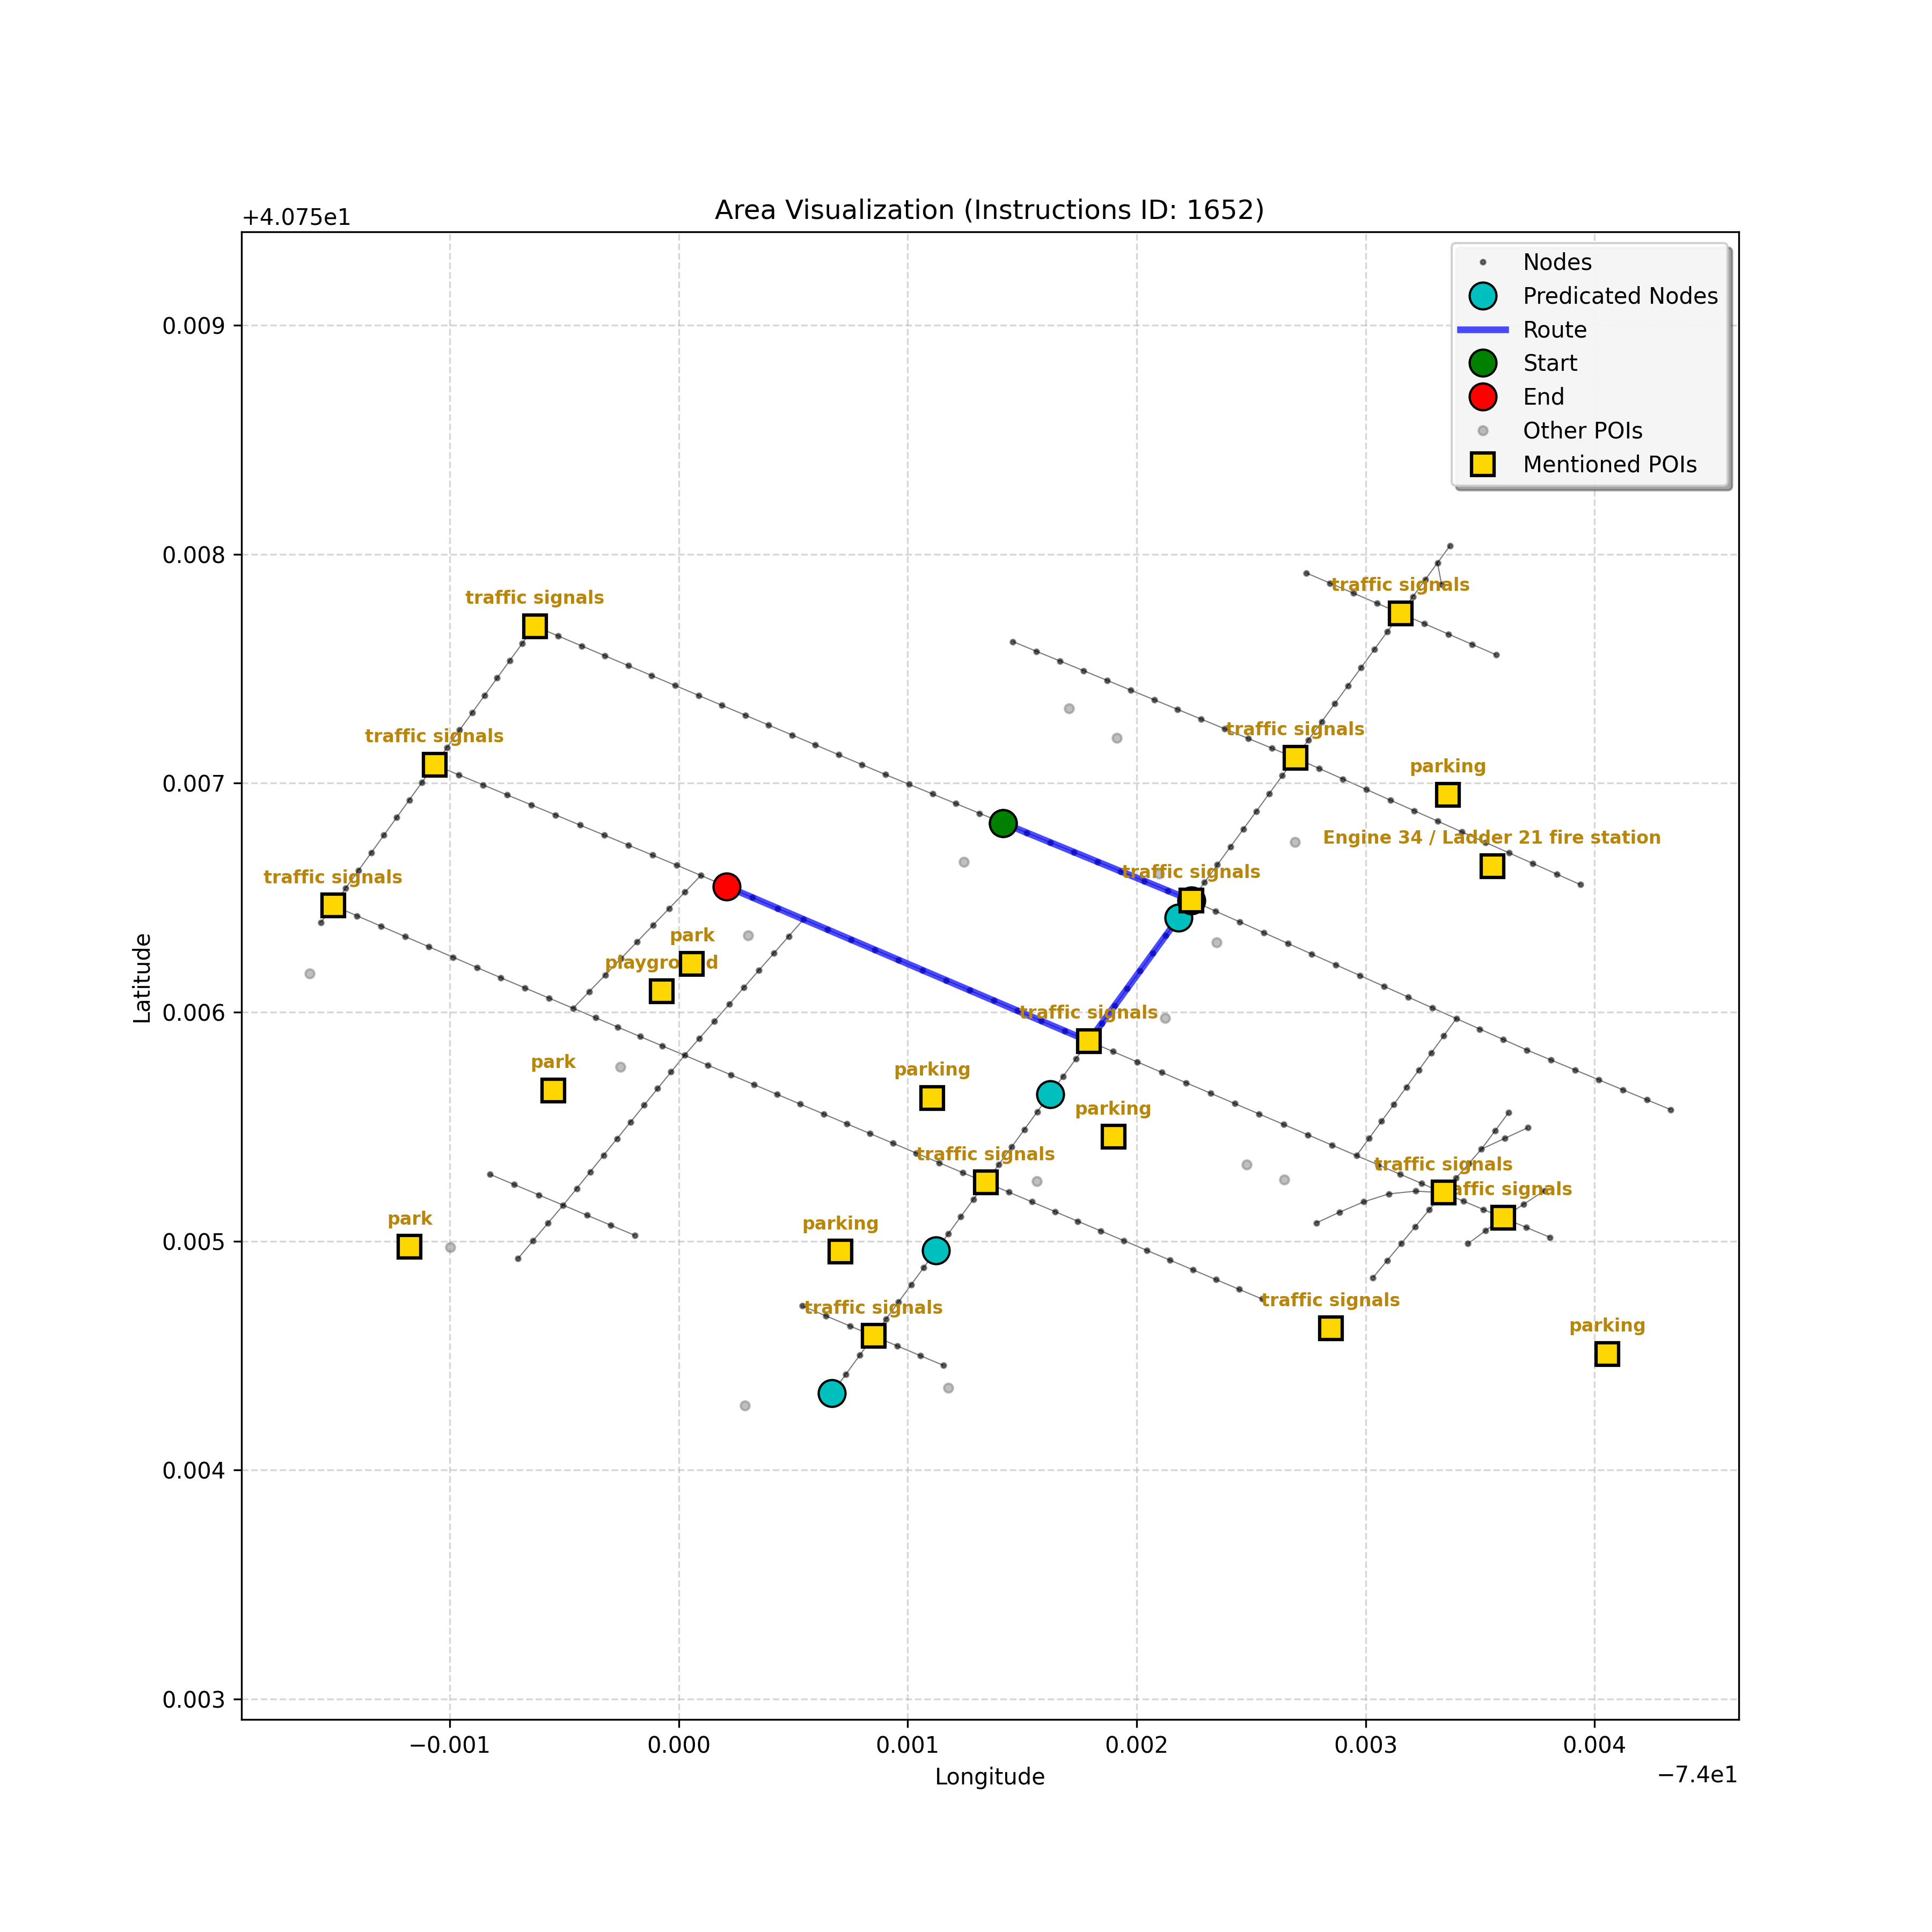Click the playground POI square marker
This screenshot has width=1932, height=1932.
pos(661,991)
